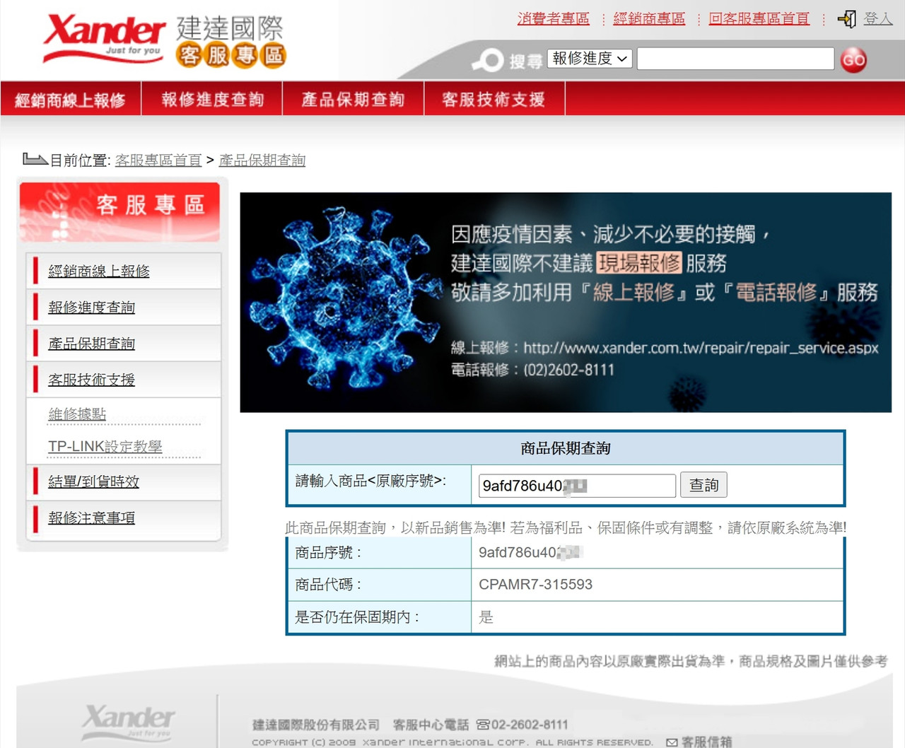Open the 客服技術支援 nav tab
The height and width of the screenshot is (748, 905).
[x=494, y=99]
